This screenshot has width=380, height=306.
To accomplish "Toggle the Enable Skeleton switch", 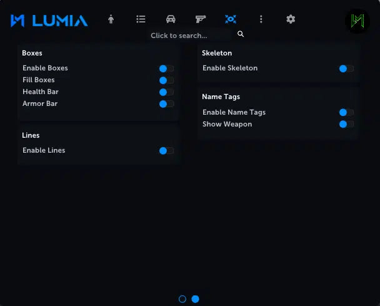I will (x=346, y=69).
